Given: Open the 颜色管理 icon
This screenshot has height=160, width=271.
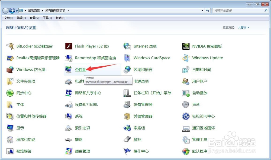Looking at the screenshot, I should click(x=69, y=151).
